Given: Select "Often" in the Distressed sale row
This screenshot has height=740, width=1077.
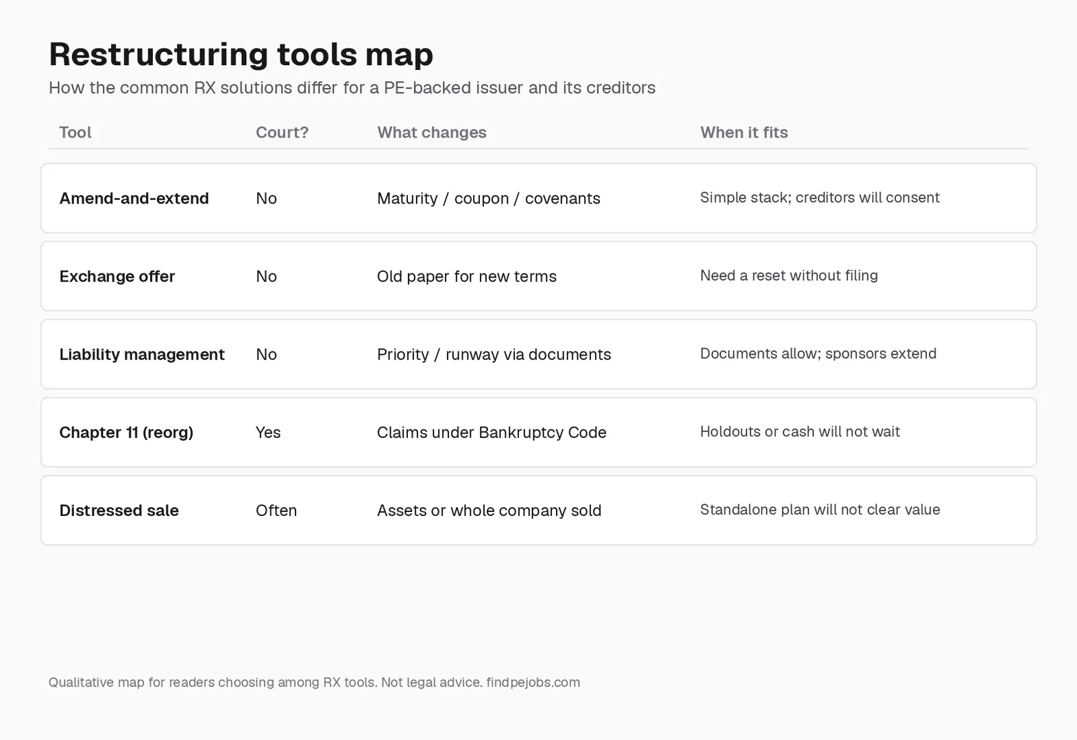Looking at the screenshot, I should [276, 510].
